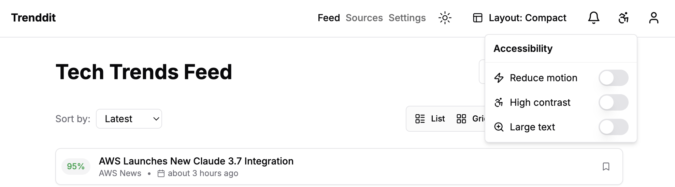Click the accessibility icon in header
This screenshot has height=187, width=675.
click(x=623, y=18)
